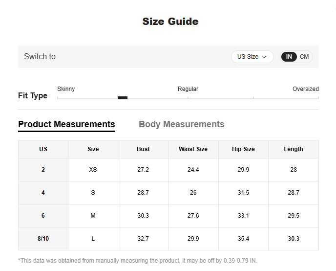Screen dimensions: 336x271
Task: Click the Regular fit label
Action: [188, 89]
